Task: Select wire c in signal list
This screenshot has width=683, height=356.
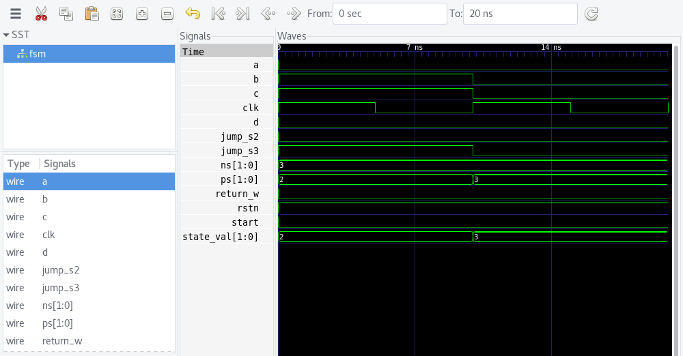Action: 89,217
